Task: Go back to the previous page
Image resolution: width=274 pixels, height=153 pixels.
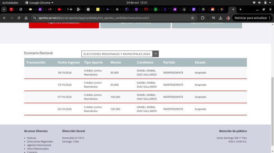Action: click(x=5, y=18)
